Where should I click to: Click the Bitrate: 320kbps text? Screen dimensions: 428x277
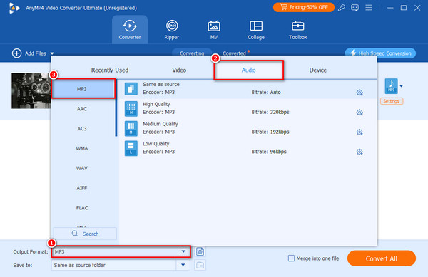pos(270,113)
